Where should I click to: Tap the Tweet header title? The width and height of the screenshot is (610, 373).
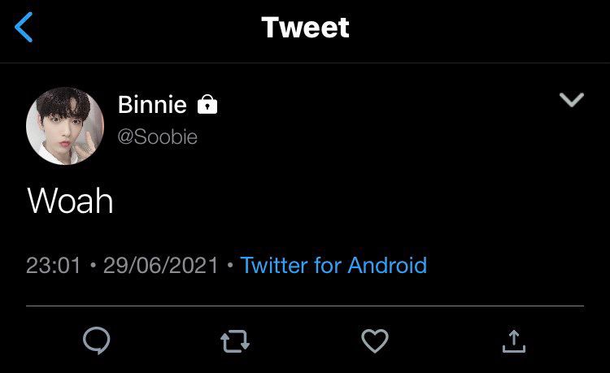pyautogui.click(x=305, y=28)
